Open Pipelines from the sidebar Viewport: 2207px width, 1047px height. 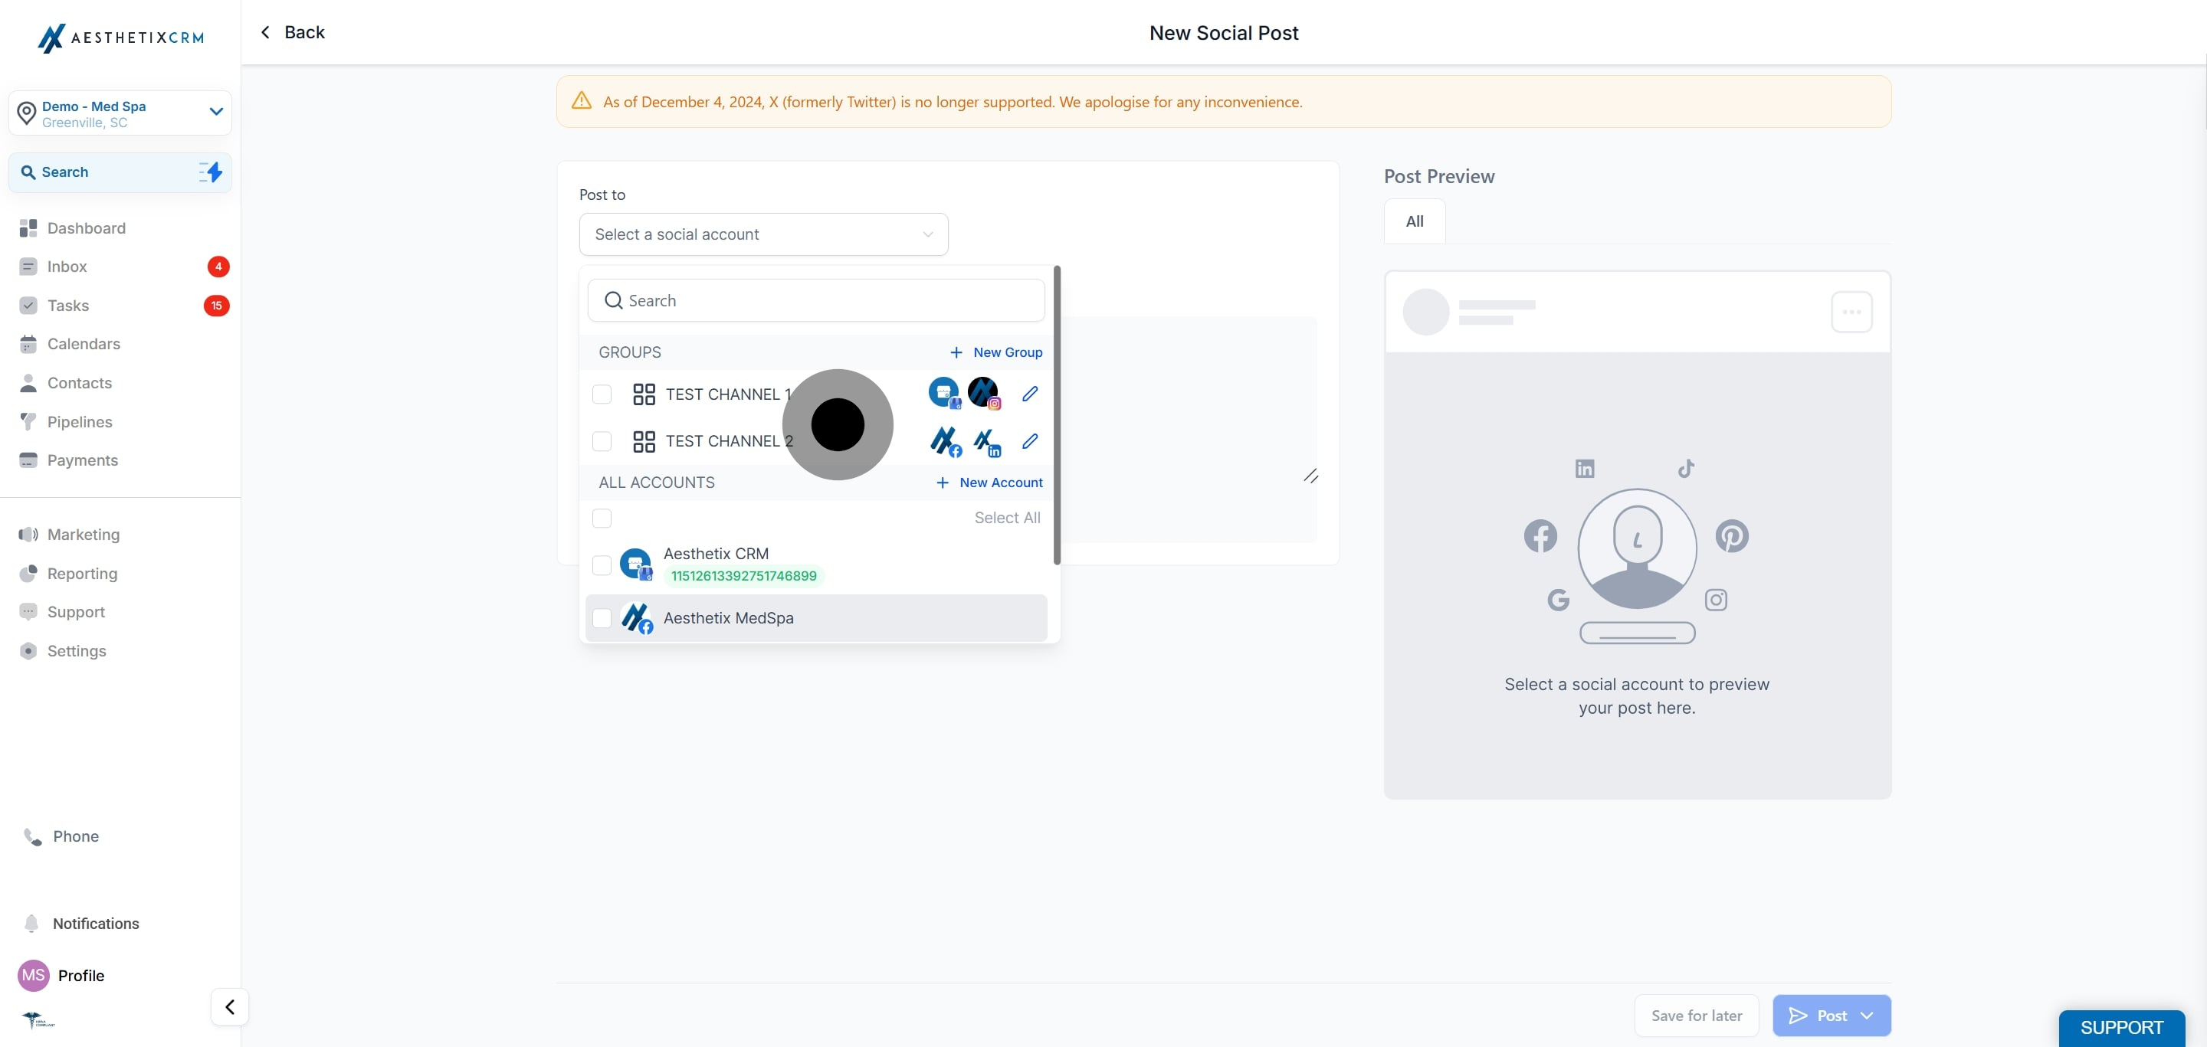click(80, 421)
